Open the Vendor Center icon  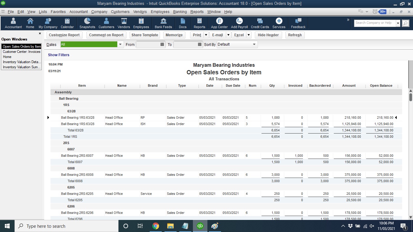tap(123, 23)
